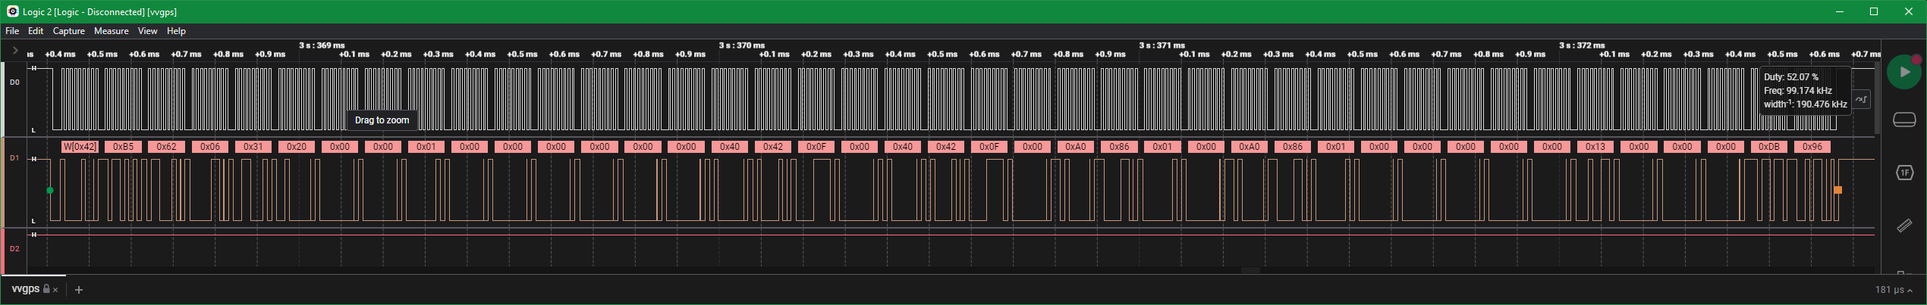The width and height of the screenshot is (1927, 305).
Task: Select the D0 channel label
Action: pos(14,82)
